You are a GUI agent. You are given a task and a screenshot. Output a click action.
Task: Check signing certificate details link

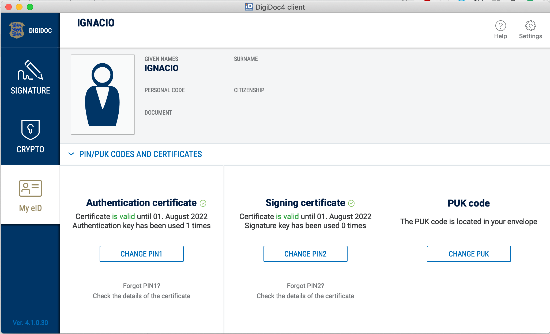click(x=305, y=296)
